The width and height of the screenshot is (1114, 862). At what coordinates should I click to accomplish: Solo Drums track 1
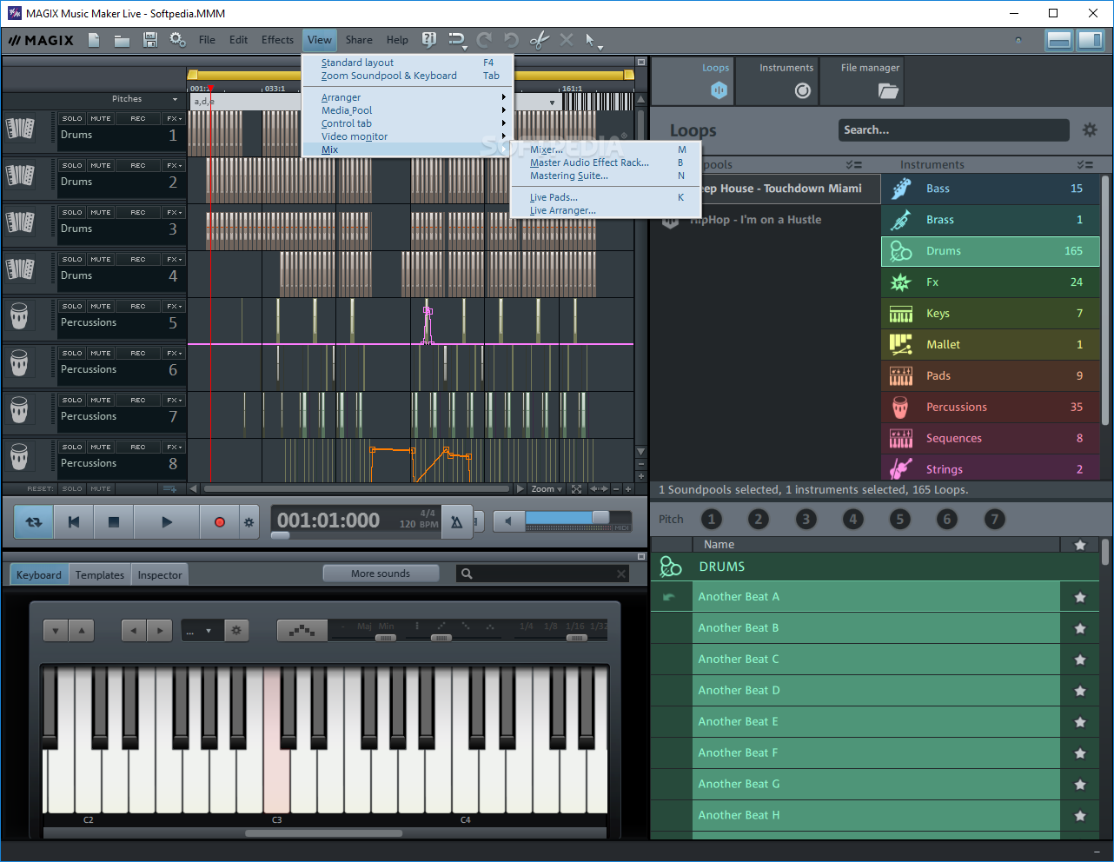click(72, 119)
